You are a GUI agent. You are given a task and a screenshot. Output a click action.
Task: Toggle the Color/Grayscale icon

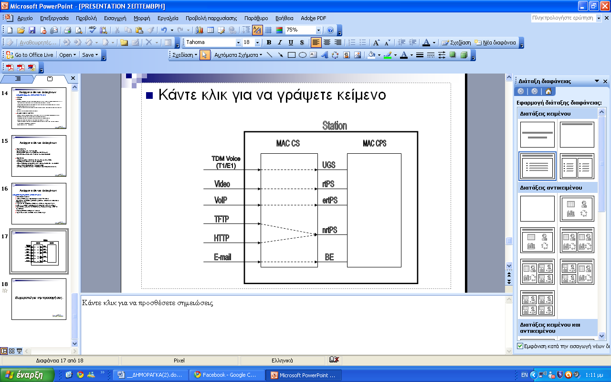279,30
